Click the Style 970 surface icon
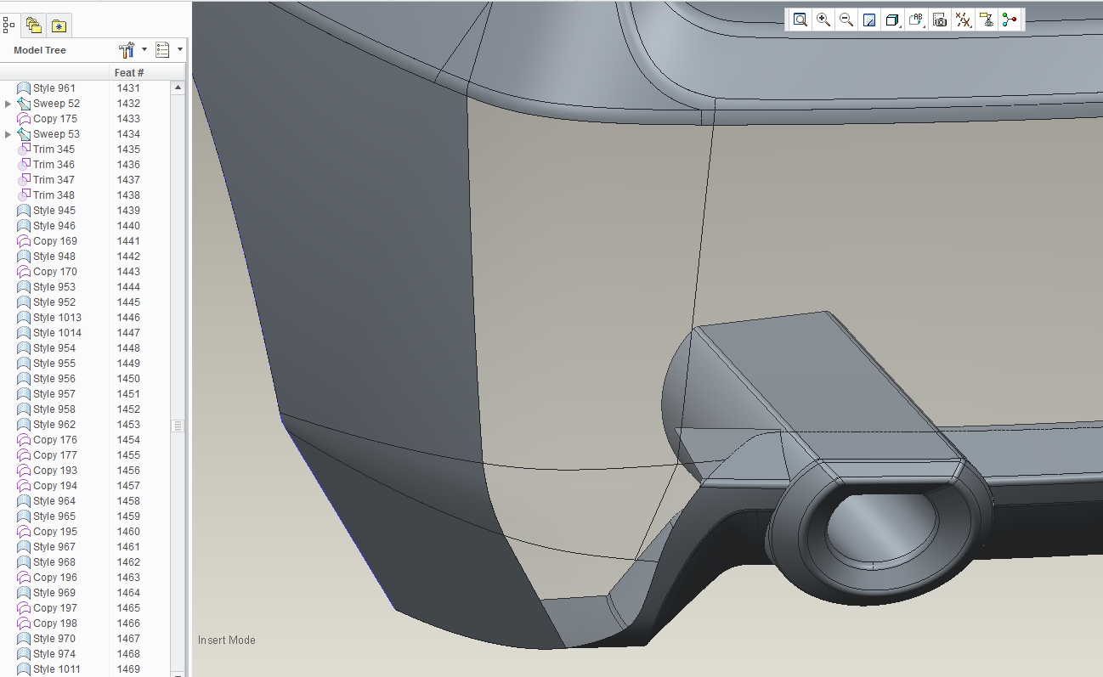 coord(24,639)
